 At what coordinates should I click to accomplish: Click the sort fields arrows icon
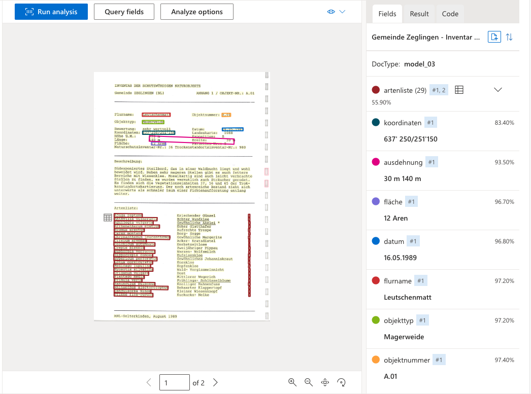tap(510, 37)
